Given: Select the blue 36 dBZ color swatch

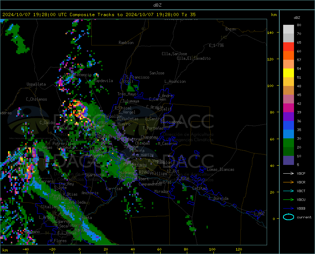Looking at the screenshot, I should tap(288, 125).
